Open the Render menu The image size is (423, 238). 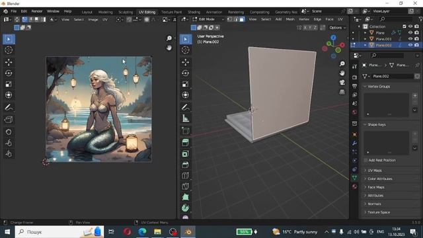(37, 11)
